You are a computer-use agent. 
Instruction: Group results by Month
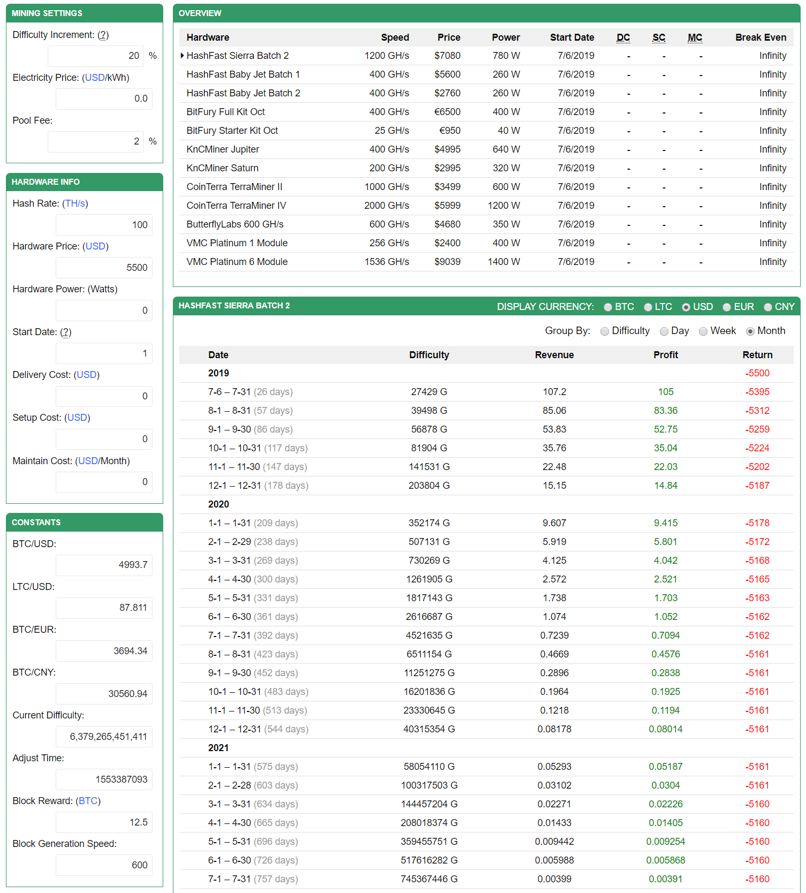[x=750, y=331]
